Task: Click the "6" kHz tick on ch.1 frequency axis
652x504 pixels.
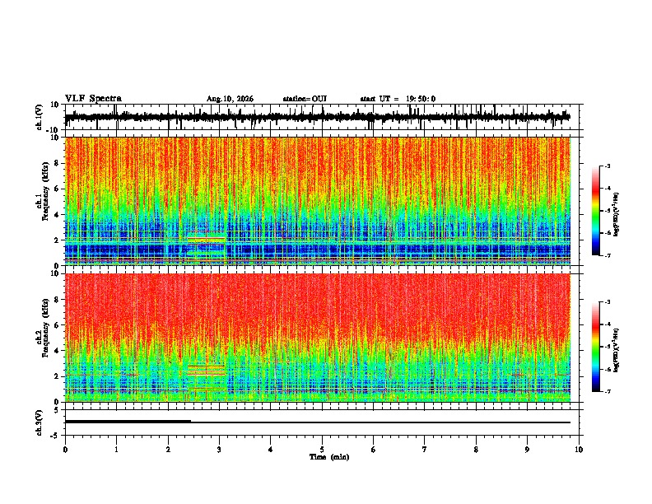Action: 57,189
